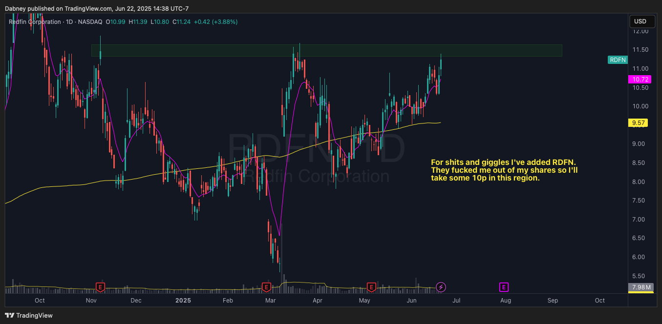
Task: Click the 1D interval in chart legend
Action: [70, 22]
